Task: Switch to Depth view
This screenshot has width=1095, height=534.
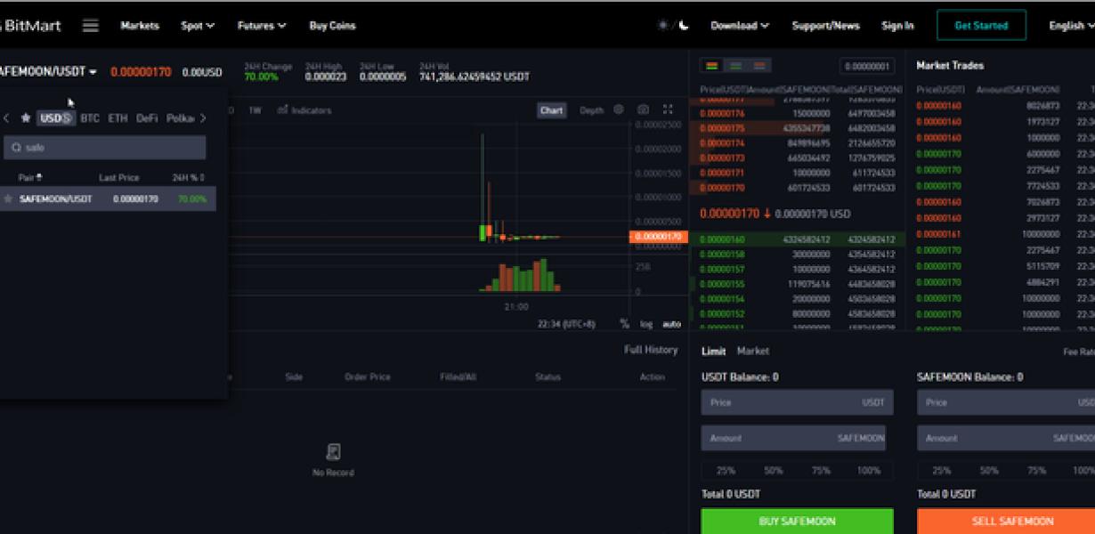Action: click(591, 110)
